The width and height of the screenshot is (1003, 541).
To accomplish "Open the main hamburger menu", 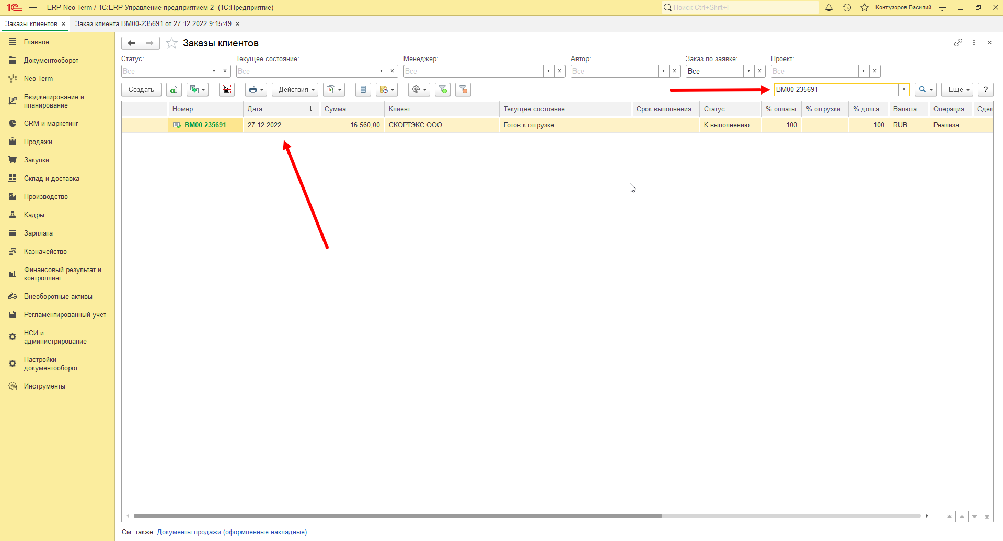I will [x=33, y=8].
